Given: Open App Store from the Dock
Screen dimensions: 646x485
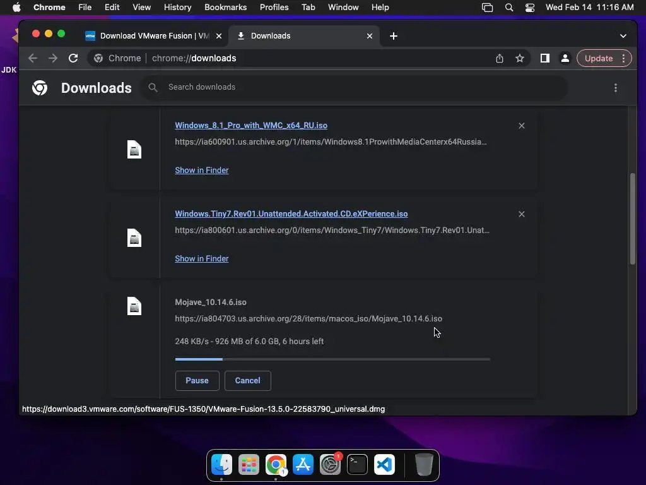Looking at the screenshot, I should (303, 465).
